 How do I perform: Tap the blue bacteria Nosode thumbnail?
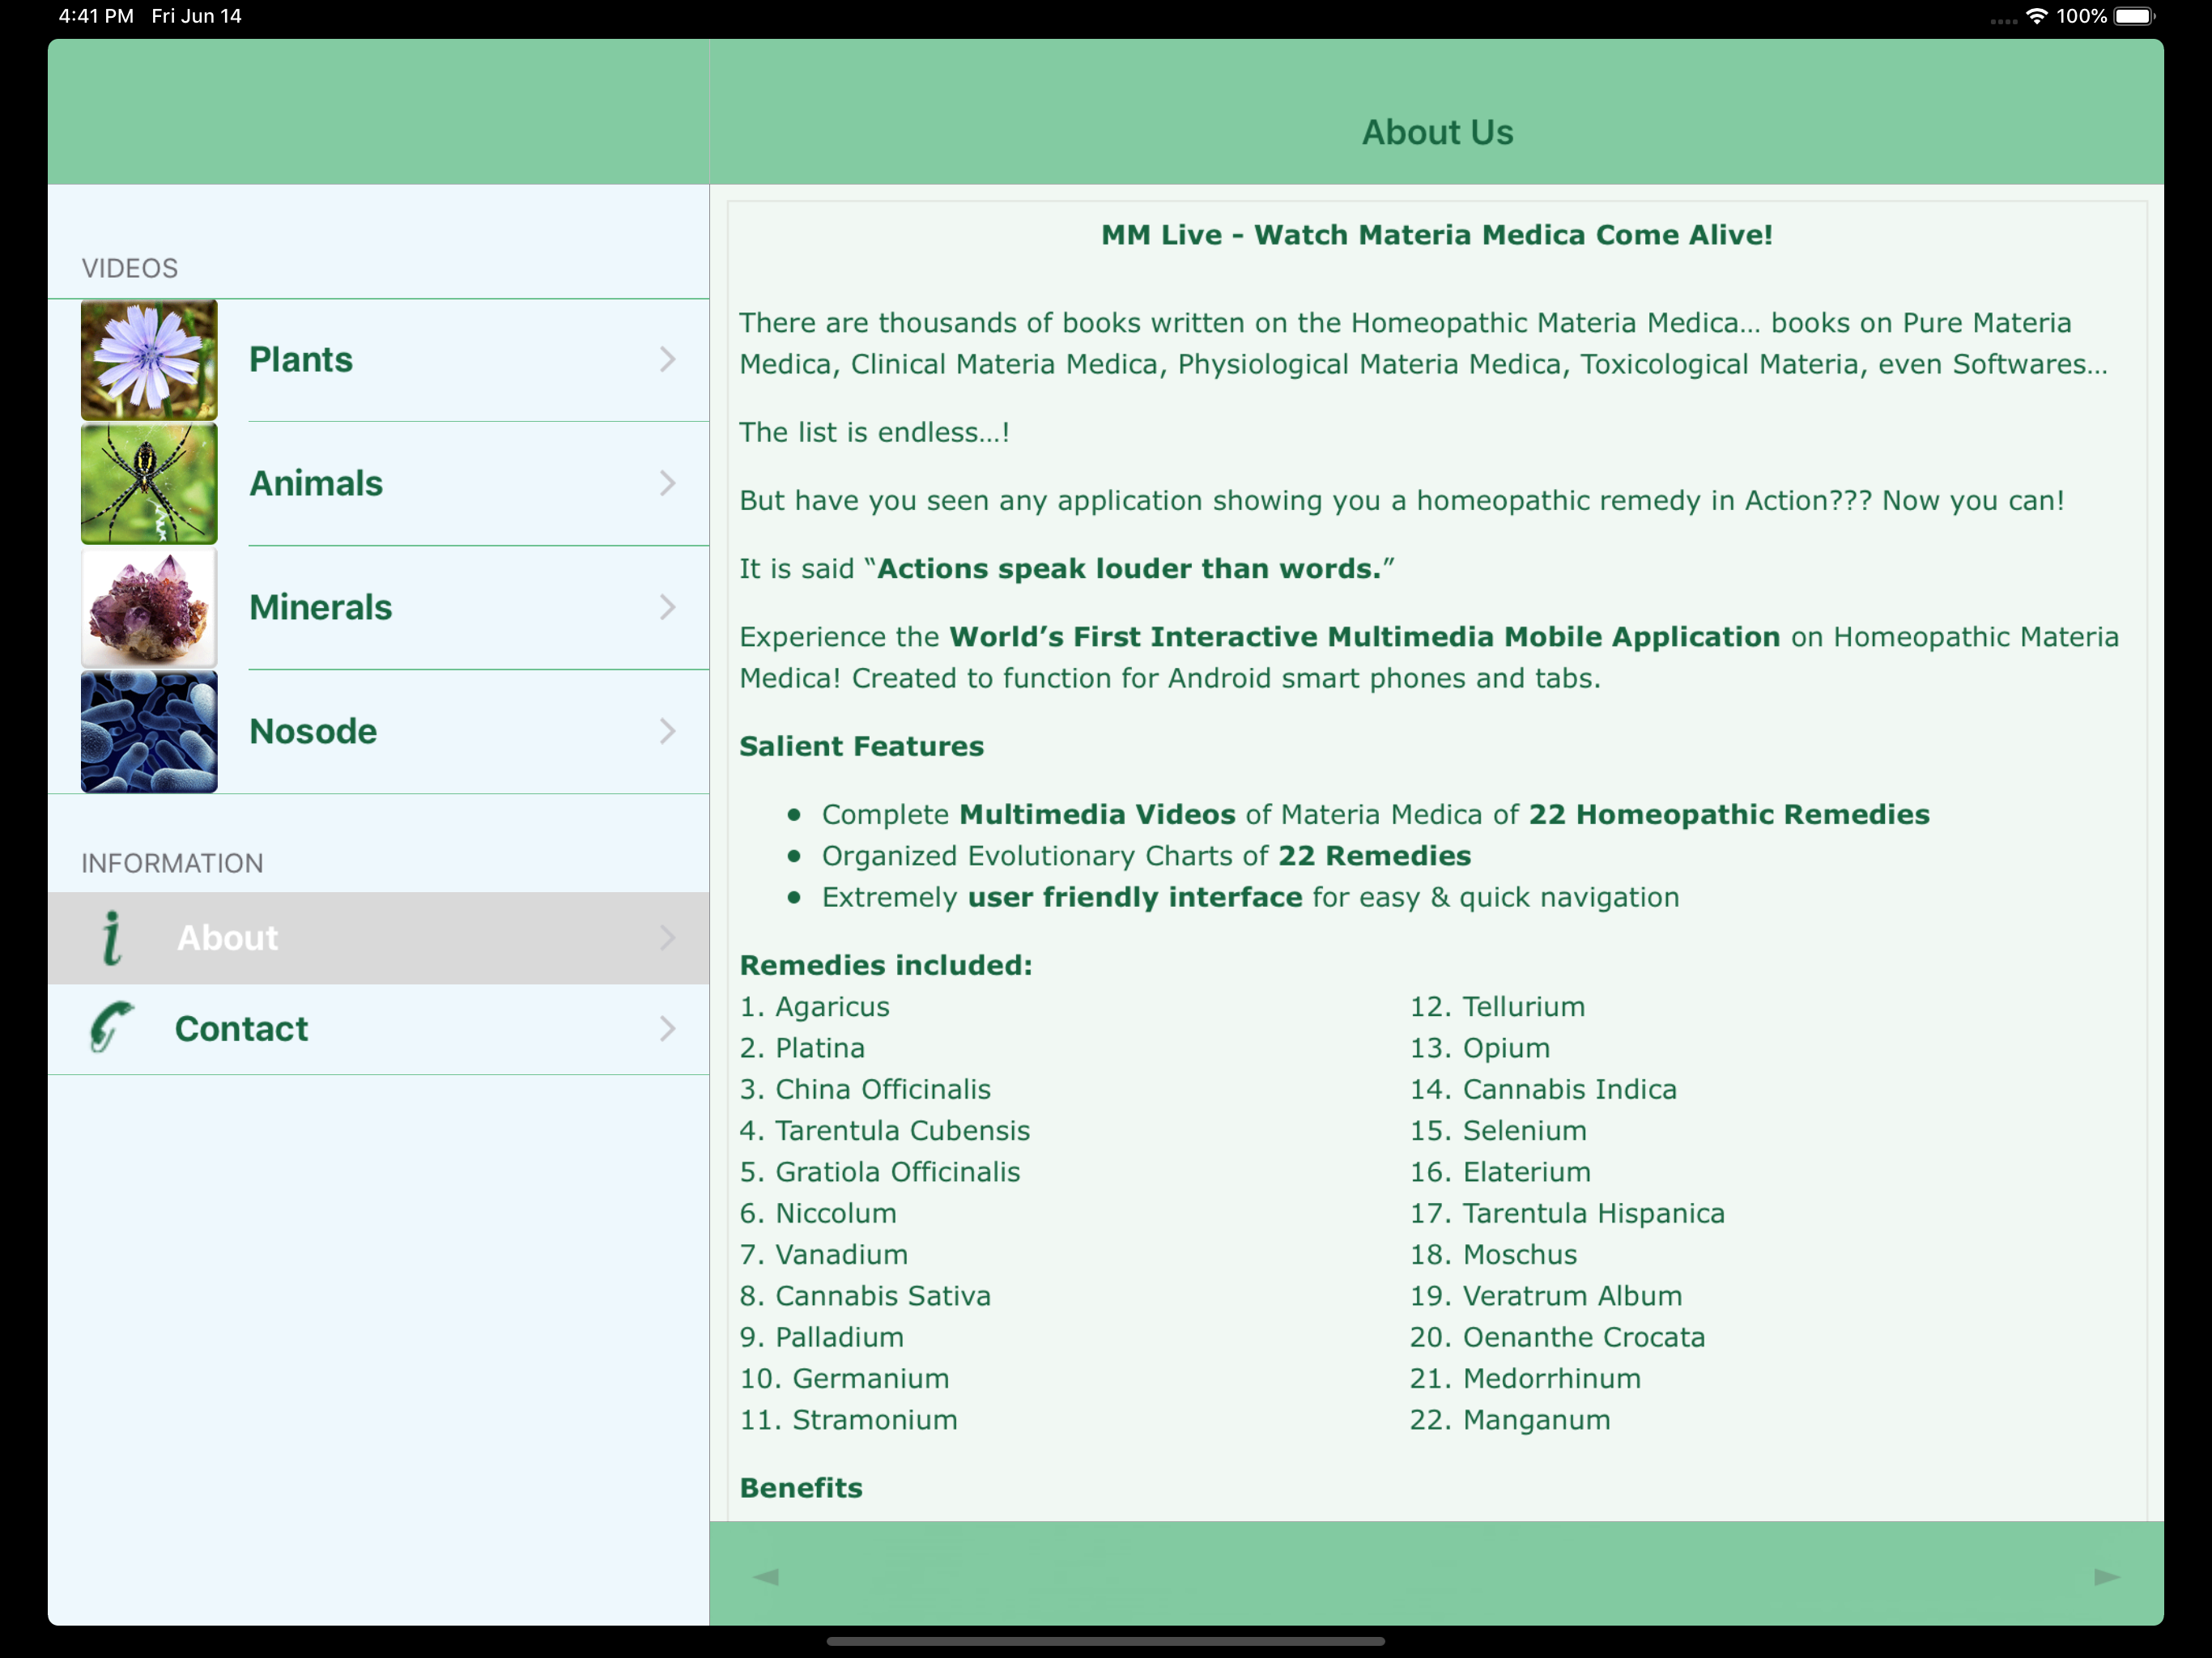coord(149,732)
